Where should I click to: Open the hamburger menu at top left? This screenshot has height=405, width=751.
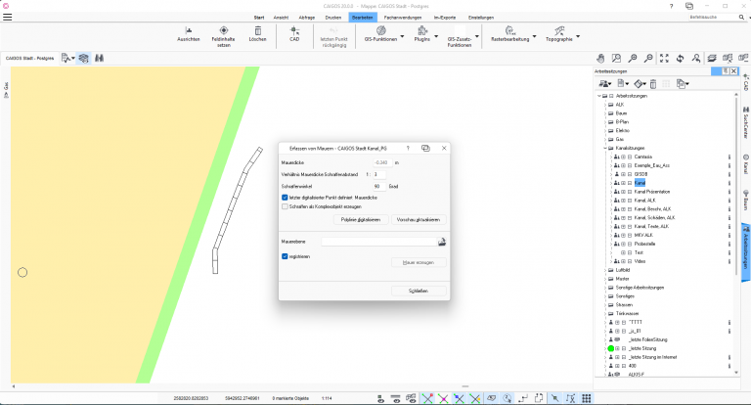[x=7, y=18]
